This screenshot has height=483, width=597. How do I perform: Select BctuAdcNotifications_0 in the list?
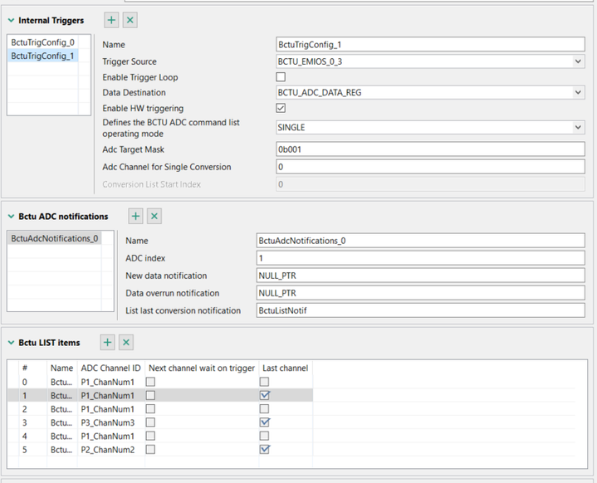pos(55,239)
